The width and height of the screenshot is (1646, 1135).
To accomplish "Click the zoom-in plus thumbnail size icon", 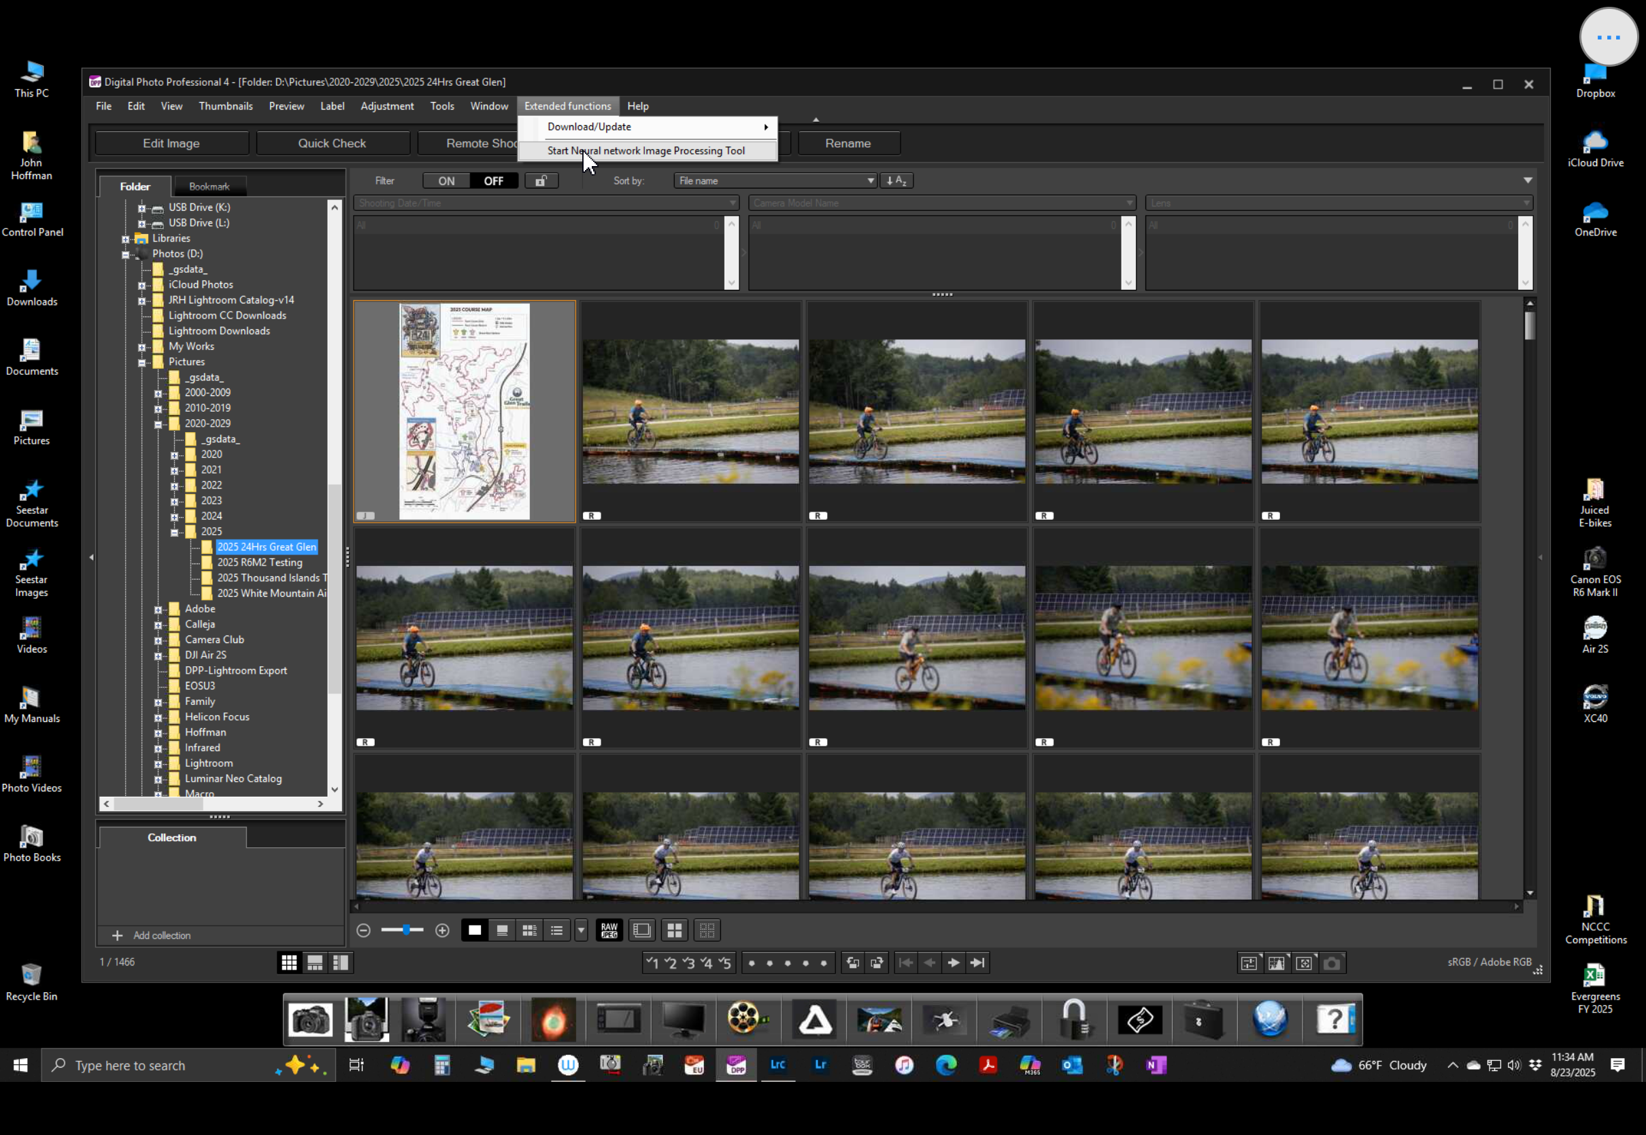I will [442, 930].
